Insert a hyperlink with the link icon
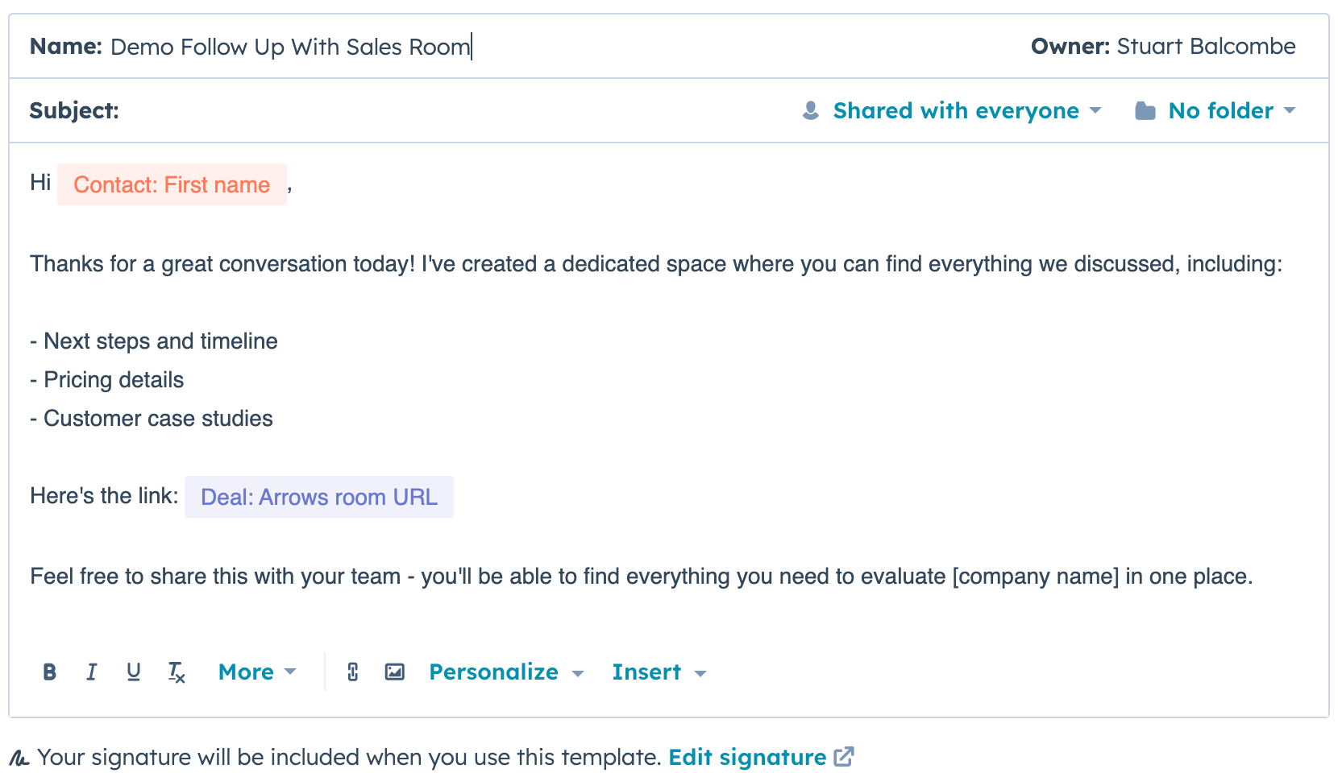 (x=352, y=672)
